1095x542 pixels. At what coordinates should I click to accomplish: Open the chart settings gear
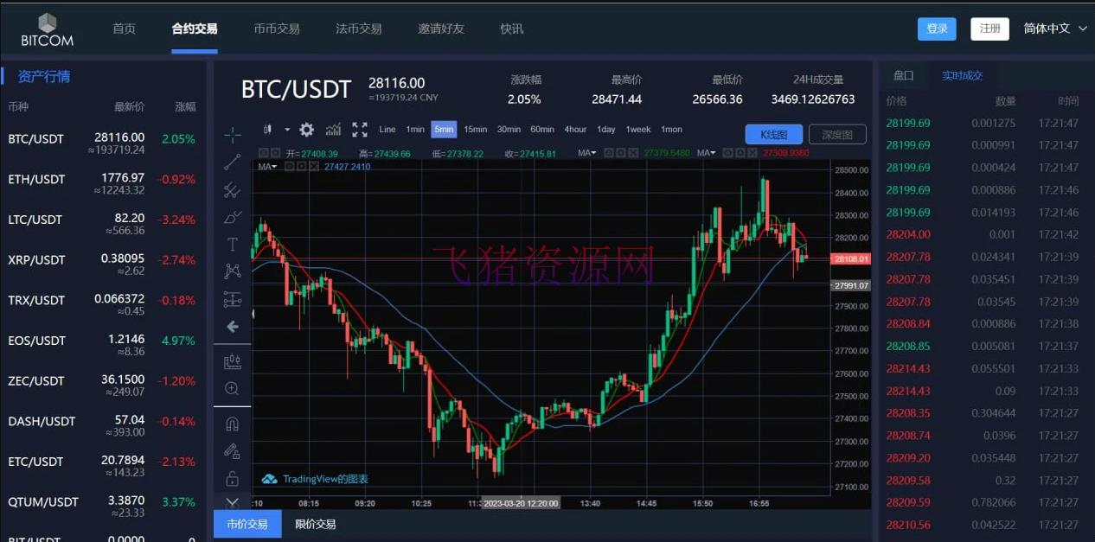point(306,130)
